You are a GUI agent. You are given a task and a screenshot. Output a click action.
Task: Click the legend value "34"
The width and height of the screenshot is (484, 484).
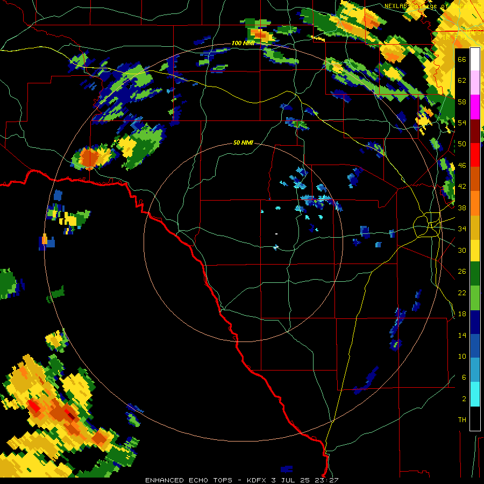pyautogui.click(x=462, y=229)
